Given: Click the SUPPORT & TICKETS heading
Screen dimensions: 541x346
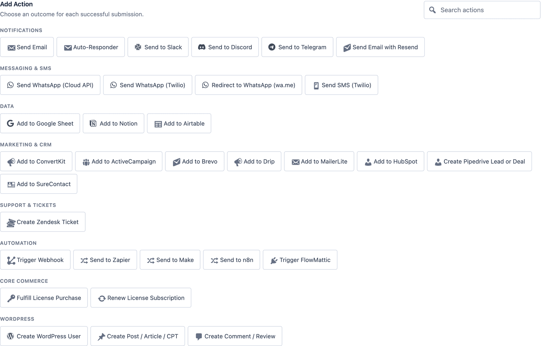Looking at the screenshot, I should tap(28, 205).
